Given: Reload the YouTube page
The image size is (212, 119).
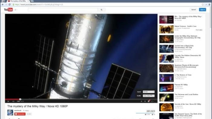Looking at the screenshot, I should point(10,5).
